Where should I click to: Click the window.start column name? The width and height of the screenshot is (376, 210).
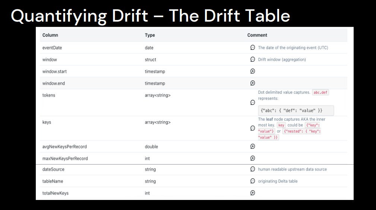54,71
